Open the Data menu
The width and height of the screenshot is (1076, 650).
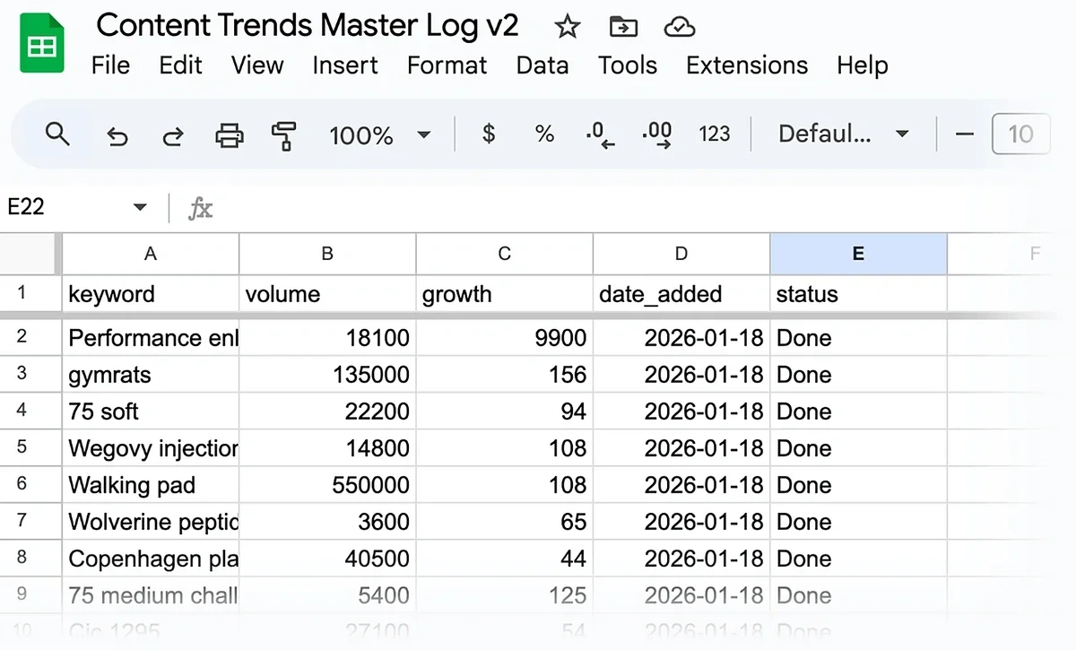pyautogui.click(x=542, y=65)
